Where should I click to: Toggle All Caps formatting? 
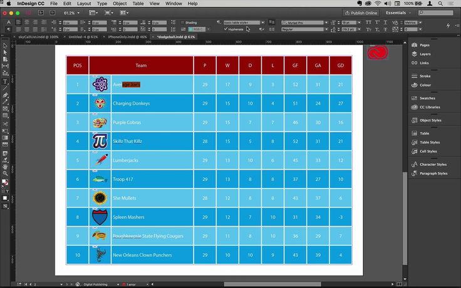[368, 23]
